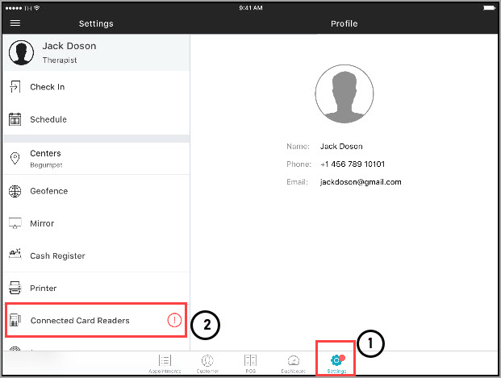Open Connected Card Readers row
The image size is (501, 378).
(x=96, y=320)
